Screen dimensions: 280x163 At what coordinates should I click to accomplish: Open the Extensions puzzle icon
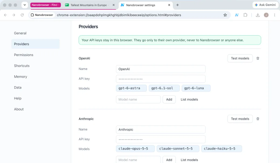[x=245, y=15]
